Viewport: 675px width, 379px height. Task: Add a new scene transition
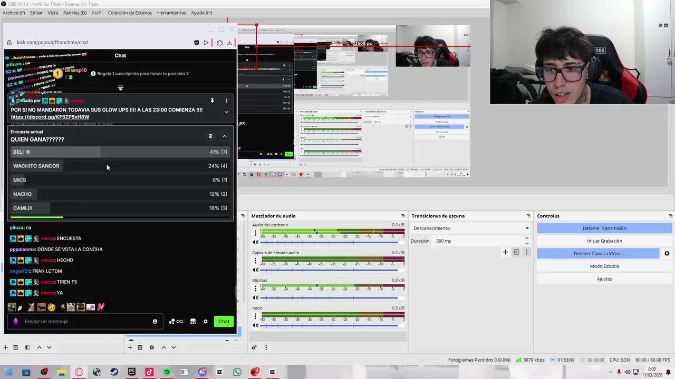(x=505, y=252)
